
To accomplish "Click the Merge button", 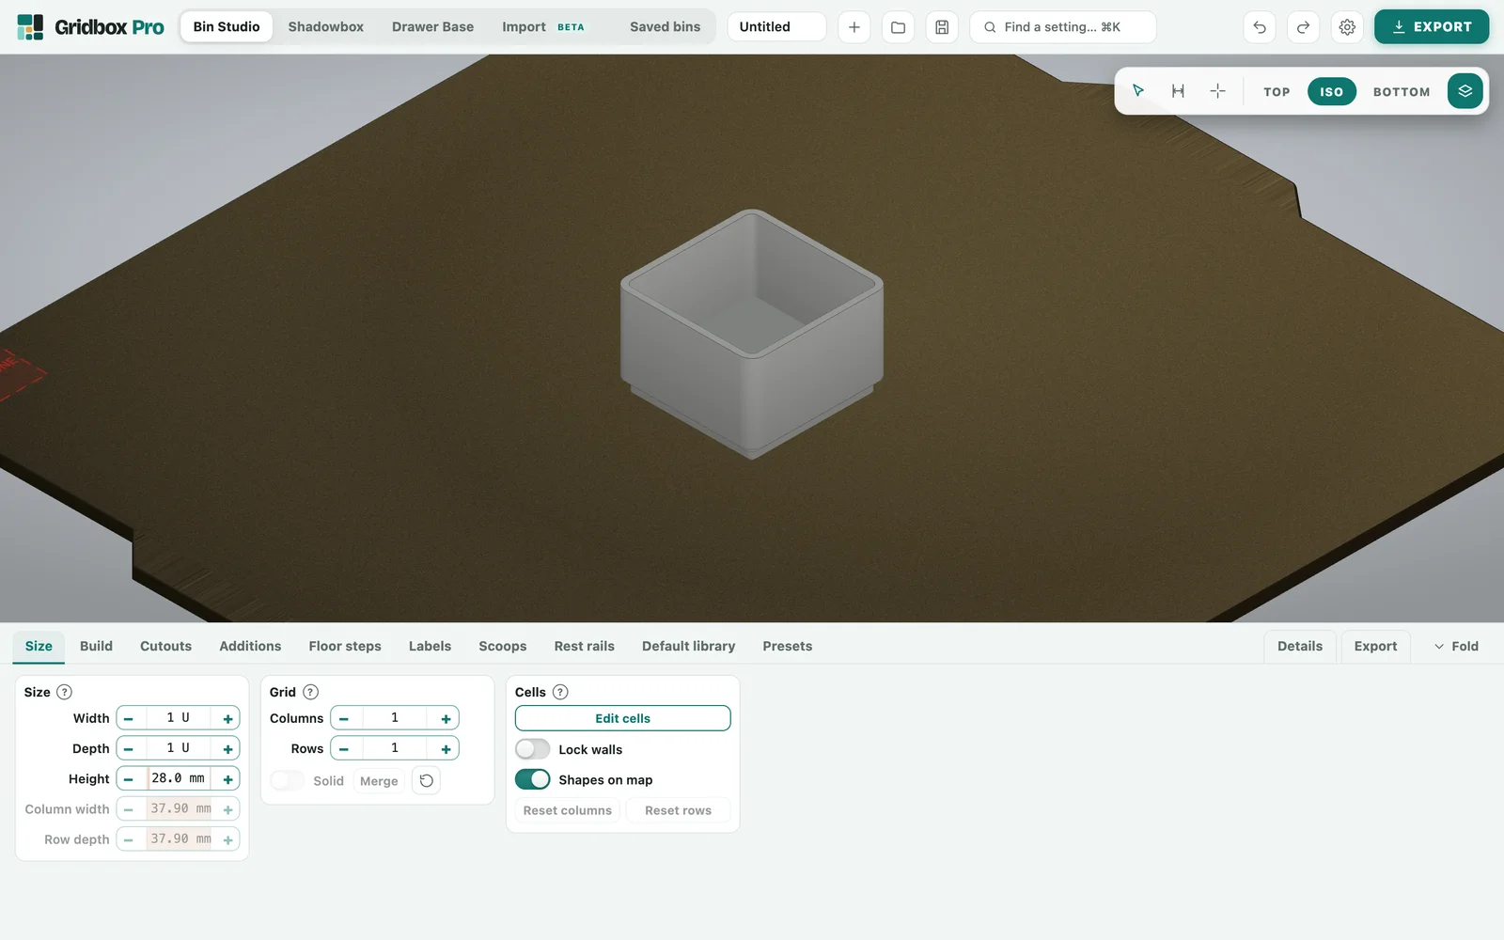I will coord(379,781).
